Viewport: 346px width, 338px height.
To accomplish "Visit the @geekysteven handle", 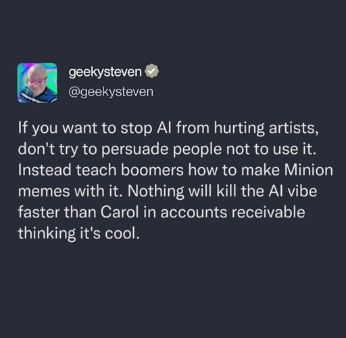I will click(x=111, y=92).
